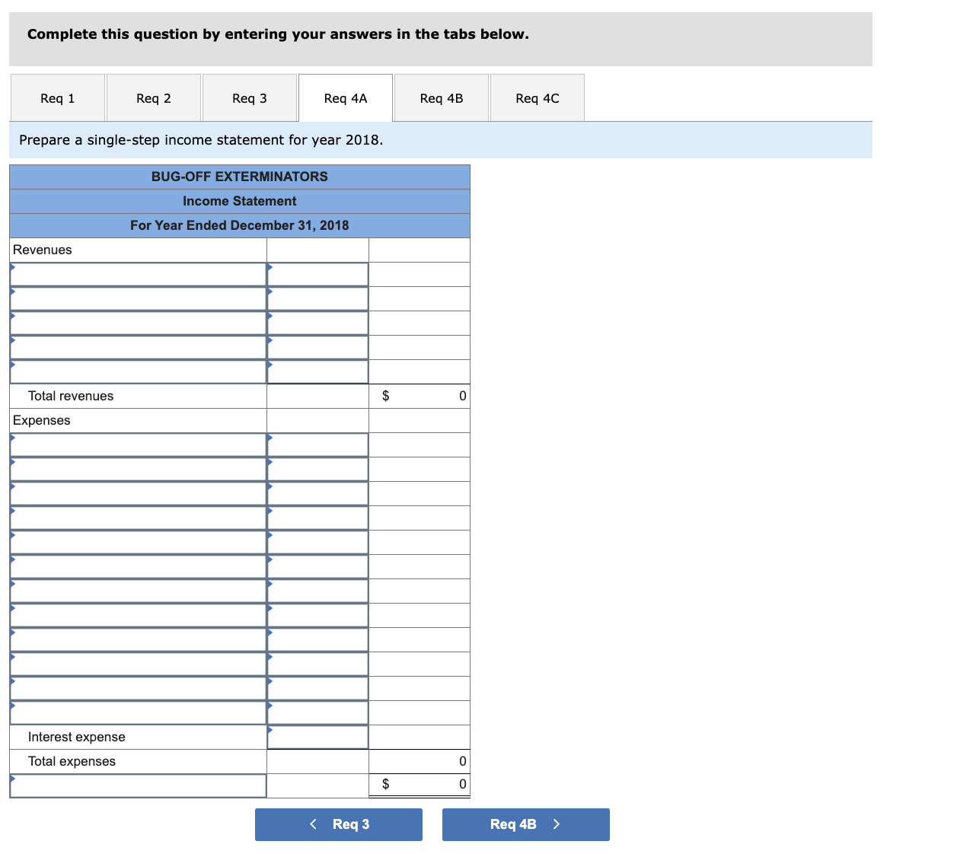Click the single-step income statement instruction text
Image resolution: width=973 pixels, height=854 pixels.
click(x=201, y=140)
